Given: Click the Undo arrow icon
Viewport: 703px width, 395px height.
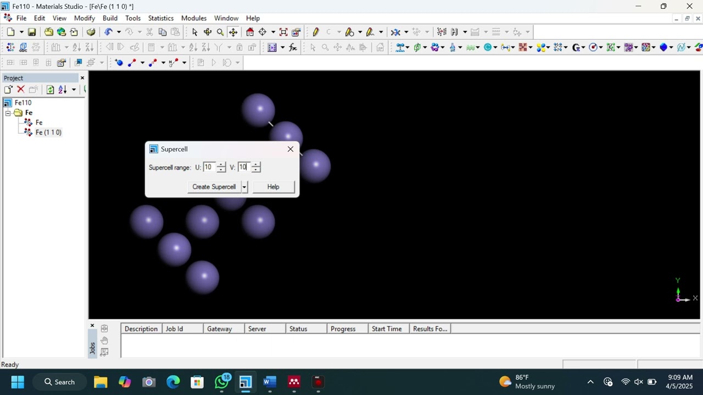Looking at the screenshot, I should pos(108,32).
